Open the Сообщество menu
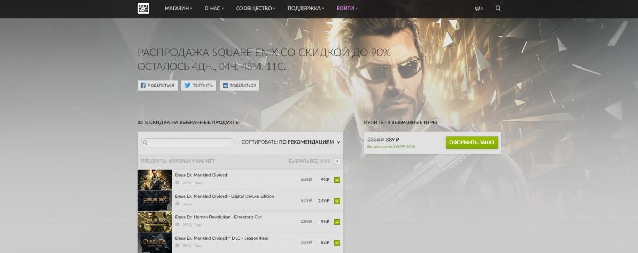Image resolution: width=638 pixels, height=253 pixels. (x=256, y=9)
